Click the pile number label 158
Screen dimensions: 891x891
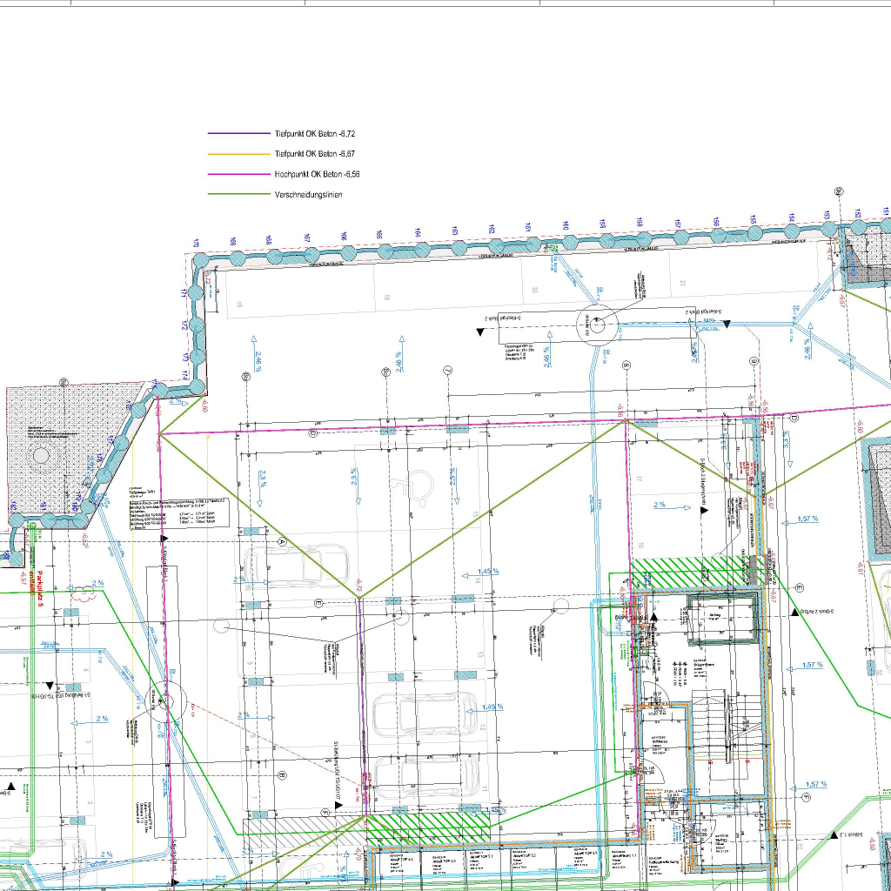[640, 222]
